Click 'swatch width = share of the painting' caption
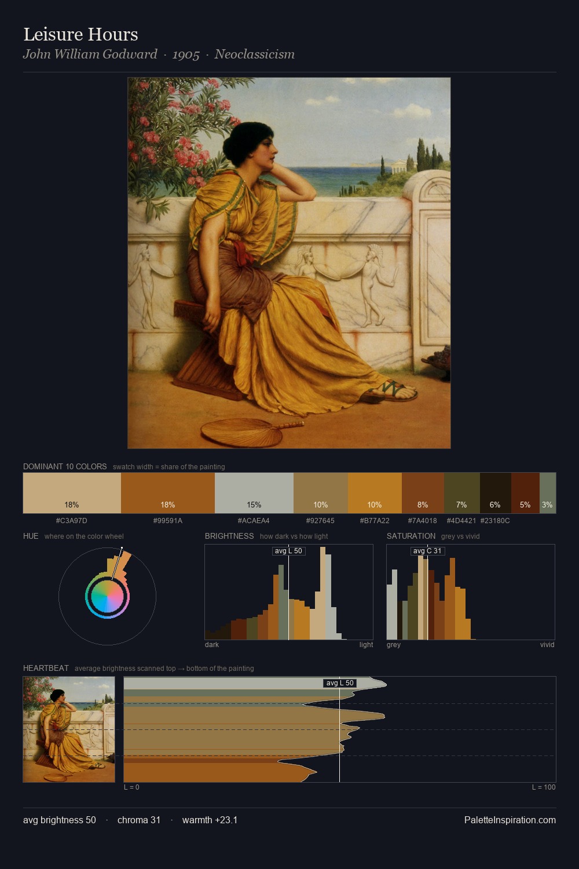 pos(169,467)
